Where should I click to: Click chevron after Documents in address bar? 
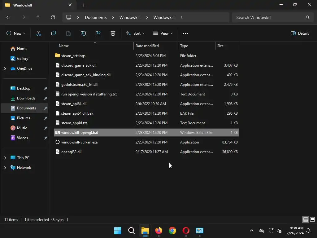click(x=113, y=17)
